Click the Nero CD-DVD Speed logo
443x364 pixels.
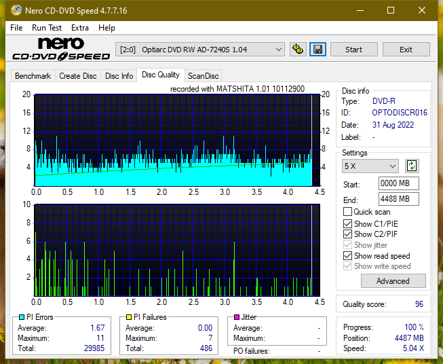pyautogui.click(x=61, y=50)
